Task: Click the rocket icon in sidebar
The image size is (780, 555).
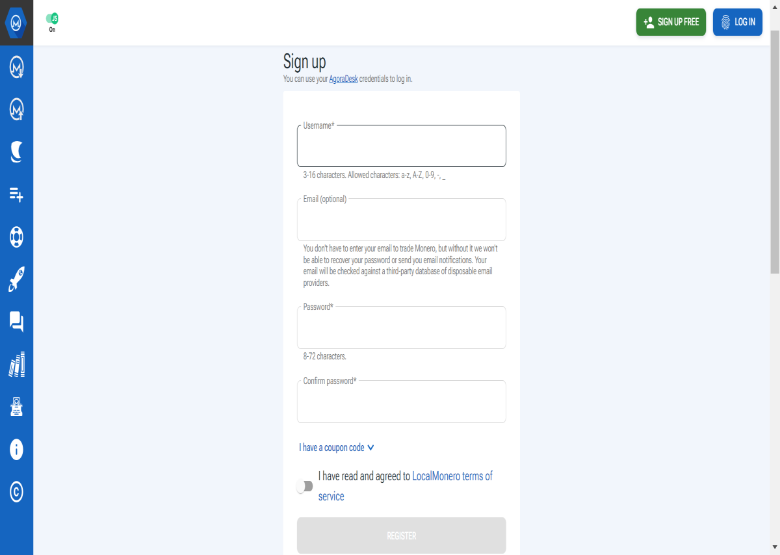Action: point(17,279)
